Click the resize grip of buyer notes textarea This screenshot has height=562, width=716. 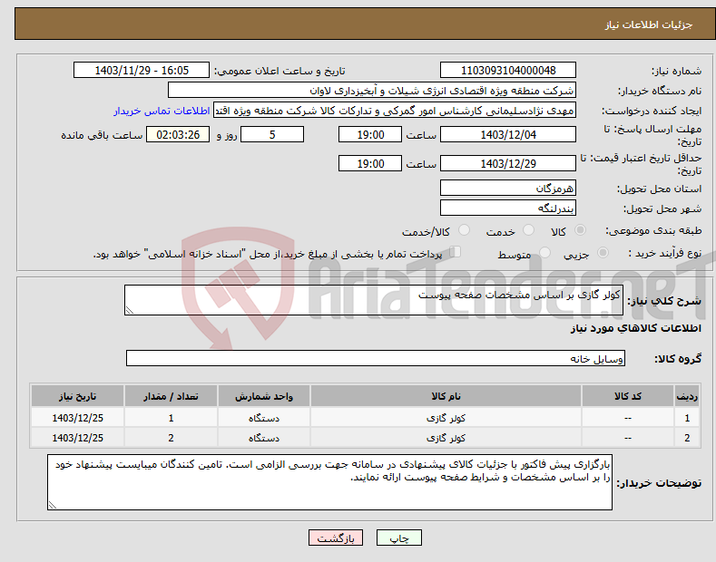53,505
